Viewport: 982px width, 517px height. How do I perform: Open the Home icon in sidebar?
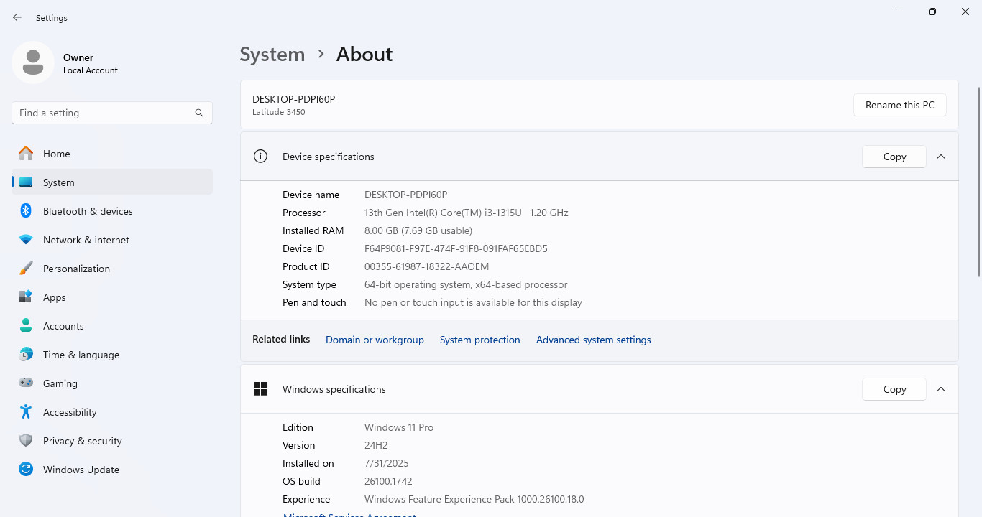click(26, 154)
